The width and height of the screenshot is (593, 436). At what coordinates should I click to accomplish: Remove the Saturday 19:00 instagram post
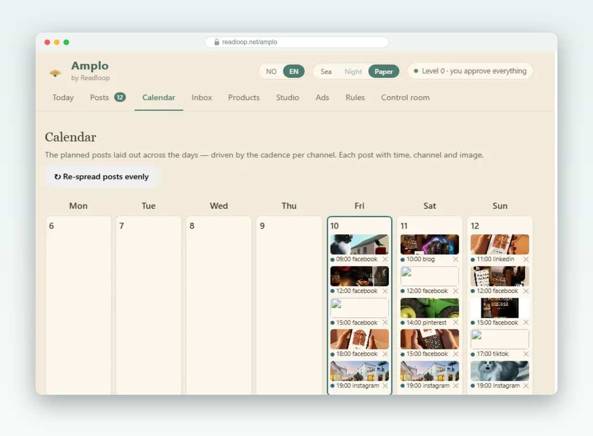click(x=456, y=386)
